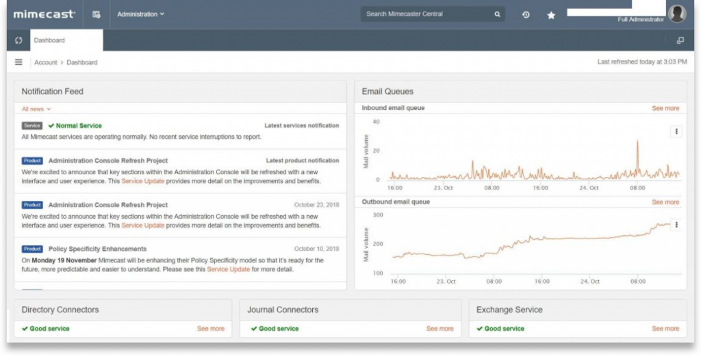Open Service Update link in Policy Specificity Enhancements

(228, 269)
